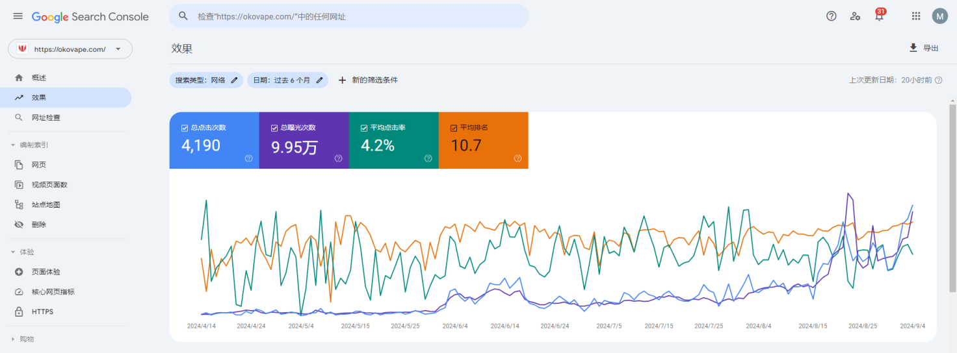Click the lock icon beside HTTPS
The width and height of the screenshot is (957, 353).
pyautogui.click(x=19, y=312)
